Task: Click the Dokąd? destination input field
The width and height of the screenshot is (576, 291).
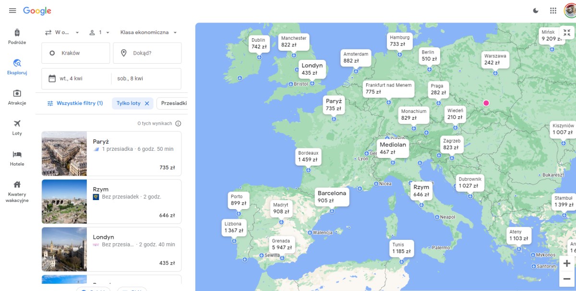Action: (146, 53)
